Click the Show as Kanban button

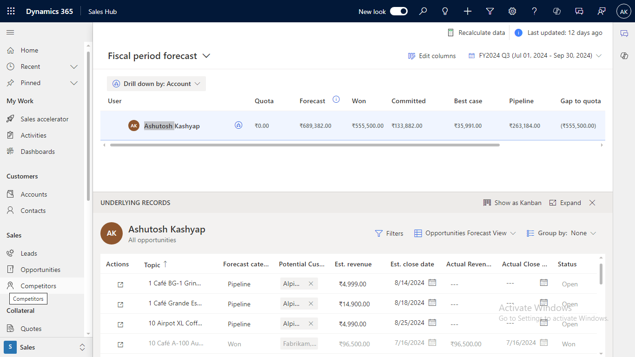point(512,203)
